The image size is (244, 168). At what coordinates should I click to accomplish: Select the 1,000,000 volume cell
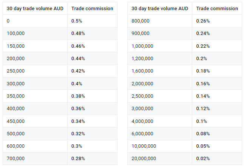(x=142, y=46)
